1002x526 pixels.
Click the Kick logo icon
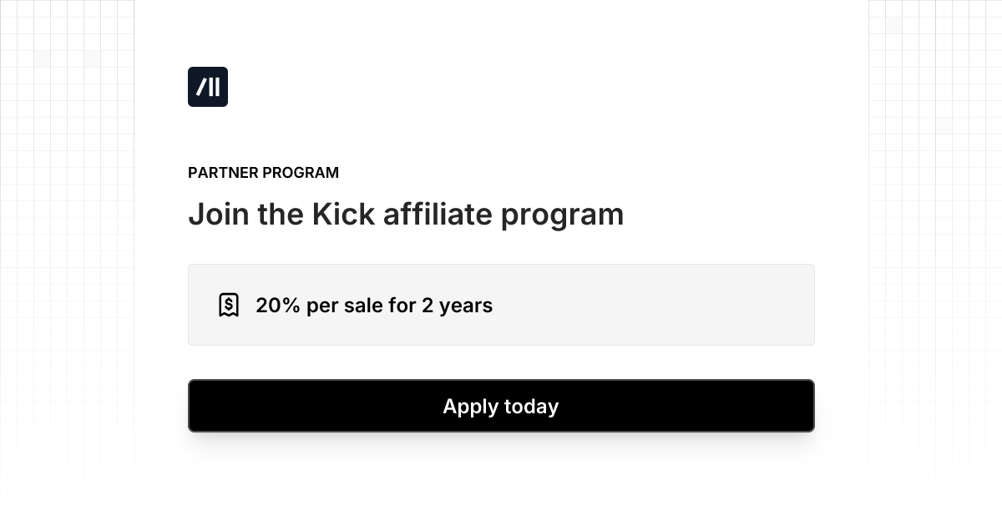(208, 87)
